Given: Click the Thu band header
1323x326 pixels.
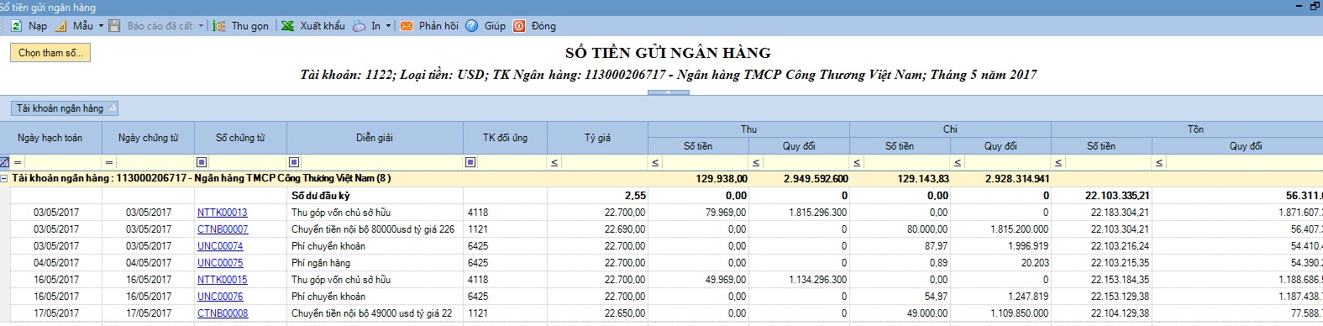Looking at the screenshot, I should [748, 129].
